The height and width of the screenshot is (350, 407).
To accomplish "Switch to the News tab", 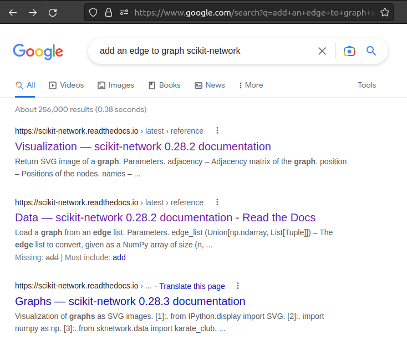I will 210,85.
